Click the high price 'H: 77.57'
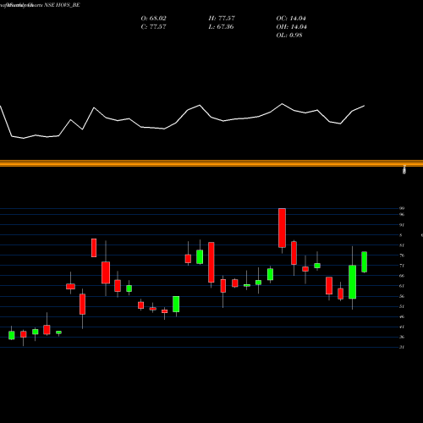 [222, 19]
